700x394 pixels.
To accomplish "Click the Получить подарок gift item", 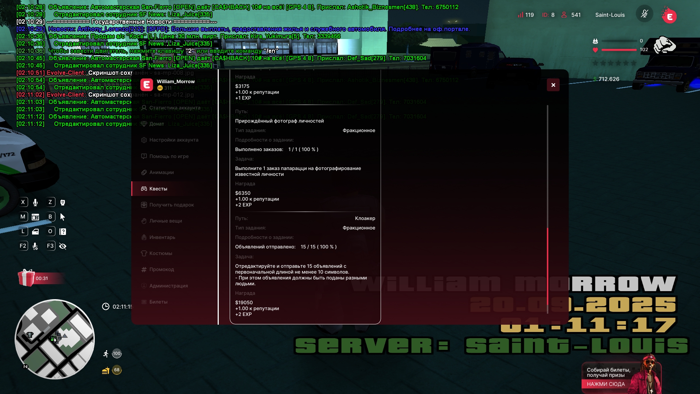I will pos(171,205).
